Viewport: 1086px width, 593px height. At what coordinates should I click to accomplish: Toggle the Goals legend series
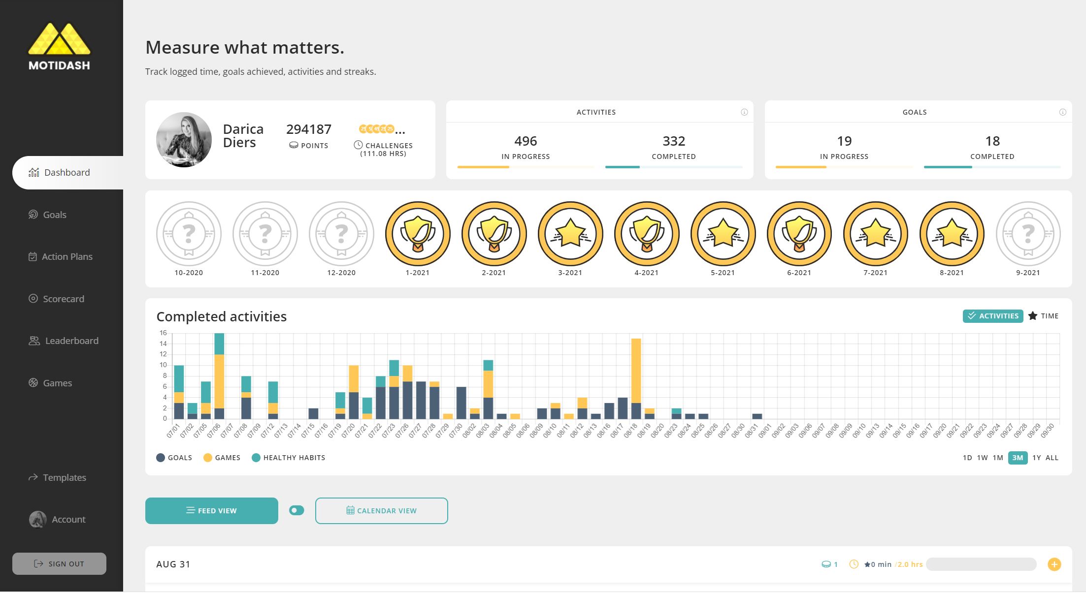pyautogui.click(x=174, y=458)
